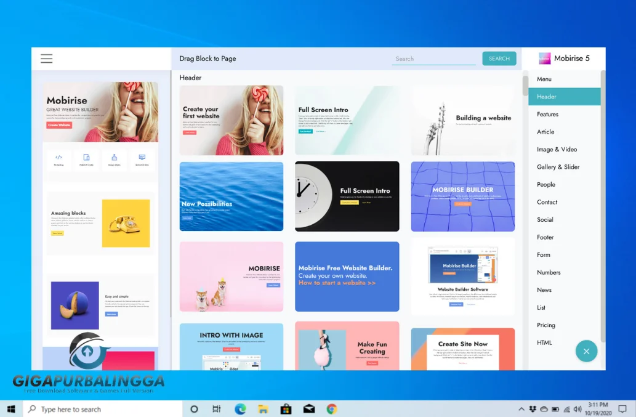
Task: Choose the New Possibilities water header block
Action: (x=231, y=196)
